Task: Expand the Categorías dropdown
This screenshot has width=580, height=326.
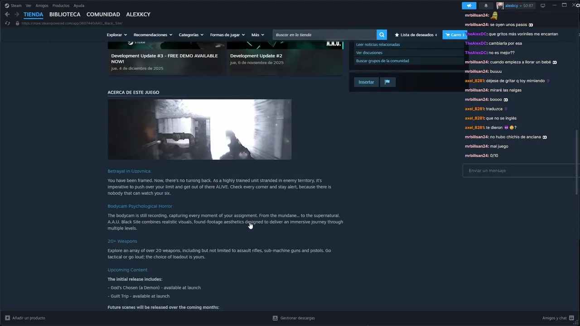Action: (191, 35)
